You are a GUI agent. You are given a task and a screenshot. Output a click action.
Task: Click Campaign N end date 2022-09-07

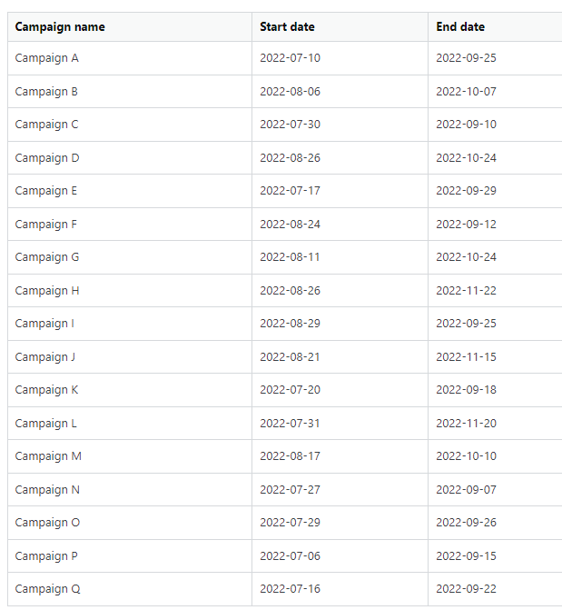coord(466,489)
